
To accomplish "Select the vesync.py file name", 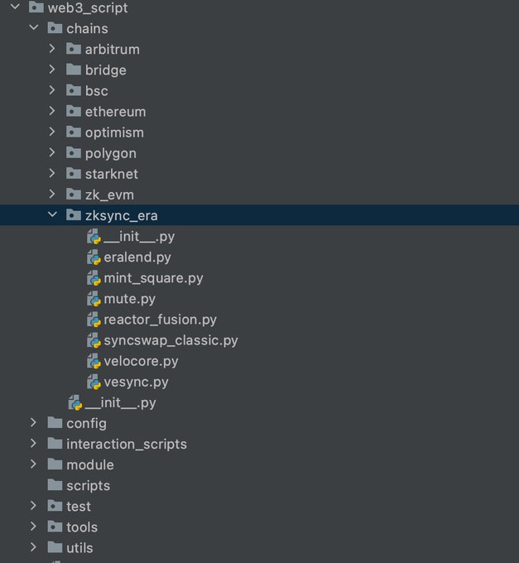I will click(x=136, y=383).
